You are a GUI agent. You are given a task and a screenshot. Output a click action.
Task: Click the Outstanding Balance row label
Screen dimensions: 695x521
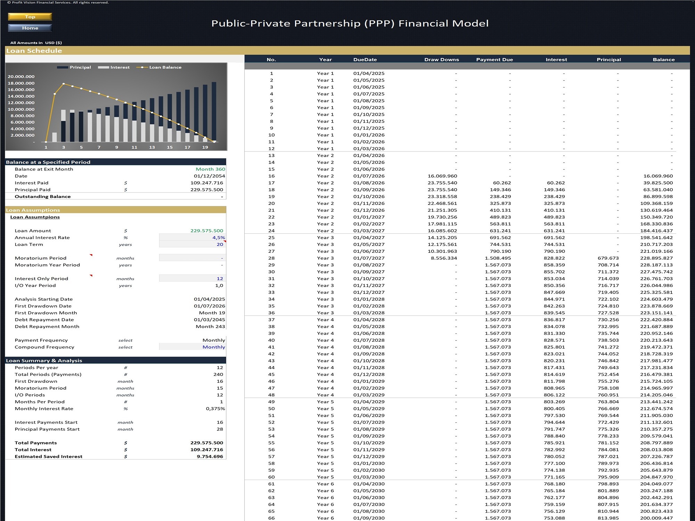(42, 196)
